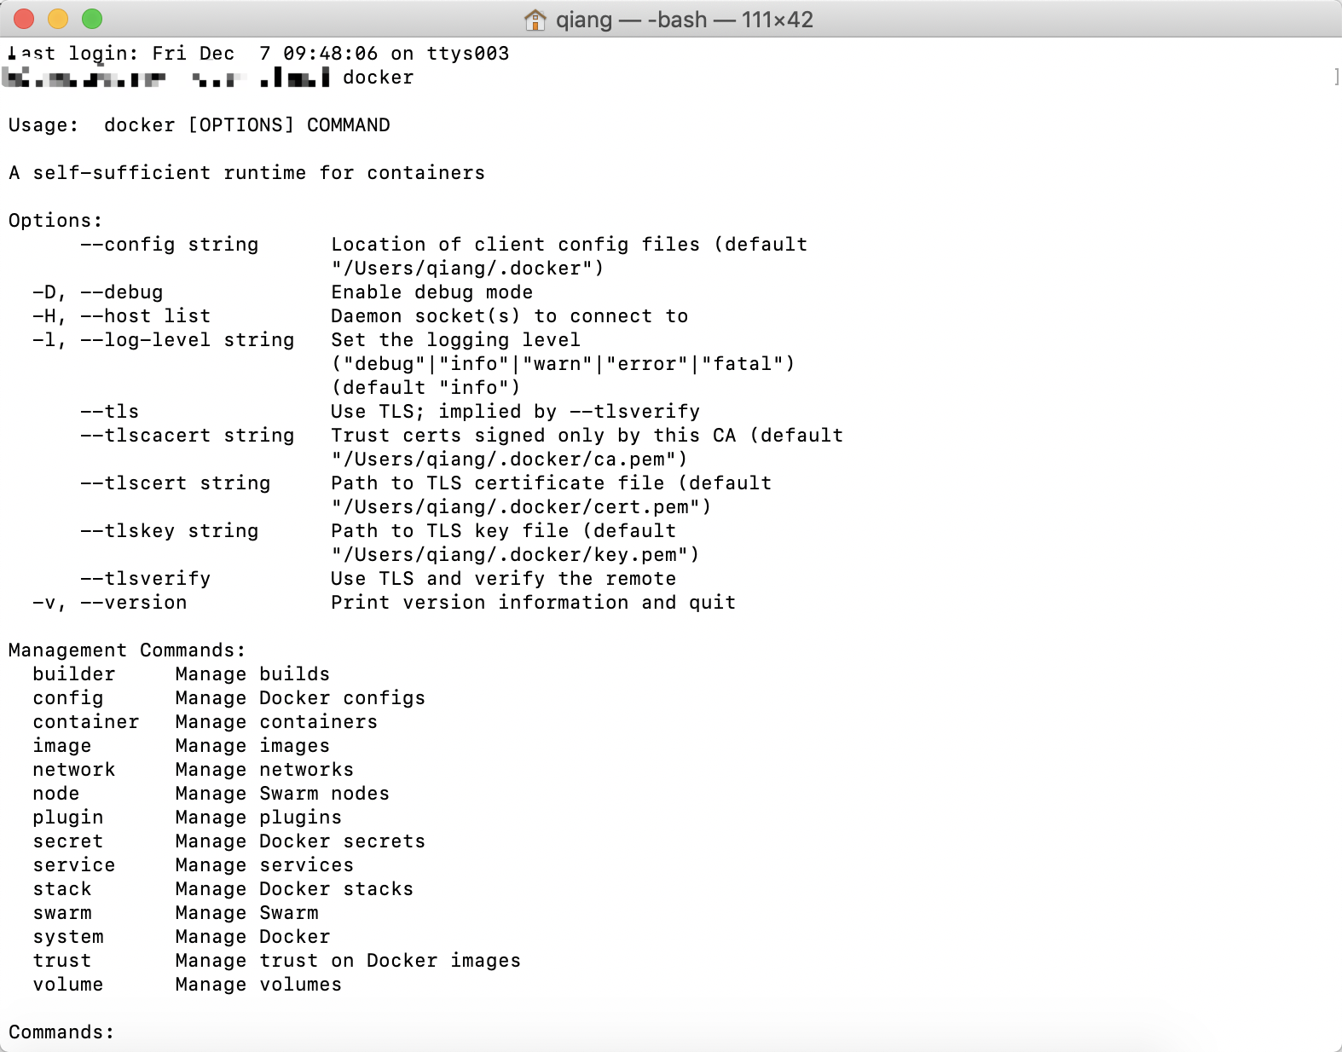Click "Trust certs signed only by this CA"
1342x1052 pixels.
pos(534,435)
